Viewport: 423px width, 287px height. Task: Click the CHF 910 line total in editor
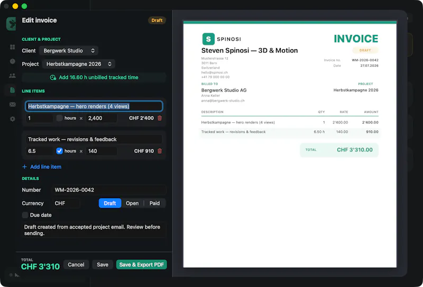[x=144, y=151]
